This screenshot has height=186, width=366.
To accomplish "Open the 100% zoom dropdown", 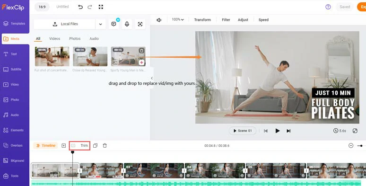I will [x=178, y=19].
